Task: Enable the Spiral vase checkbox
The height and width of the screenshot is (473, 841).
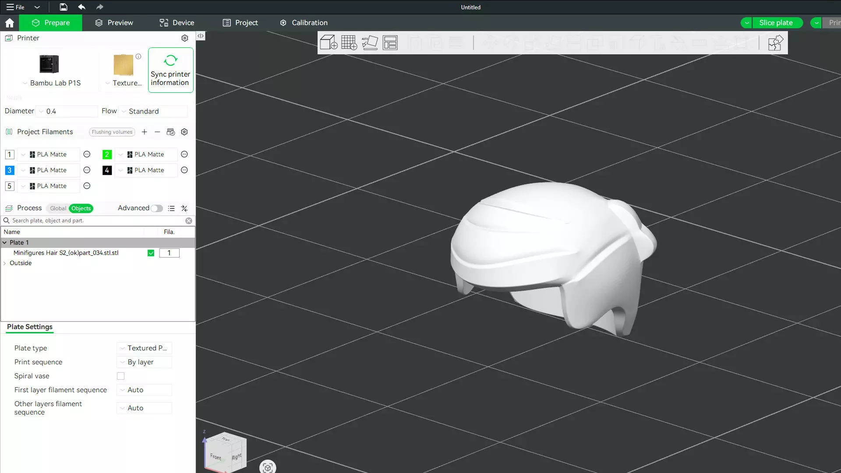Action: pyautogui.click(x=120, y=376)
